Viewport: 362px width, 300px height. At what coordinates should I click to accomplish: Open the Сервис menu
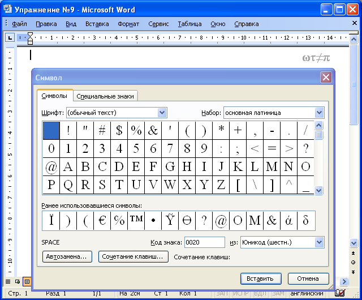[x=158, y=24]
